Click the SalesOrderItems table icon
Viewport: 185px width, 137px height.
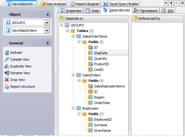pyautogui.click(x=79, y=36)
